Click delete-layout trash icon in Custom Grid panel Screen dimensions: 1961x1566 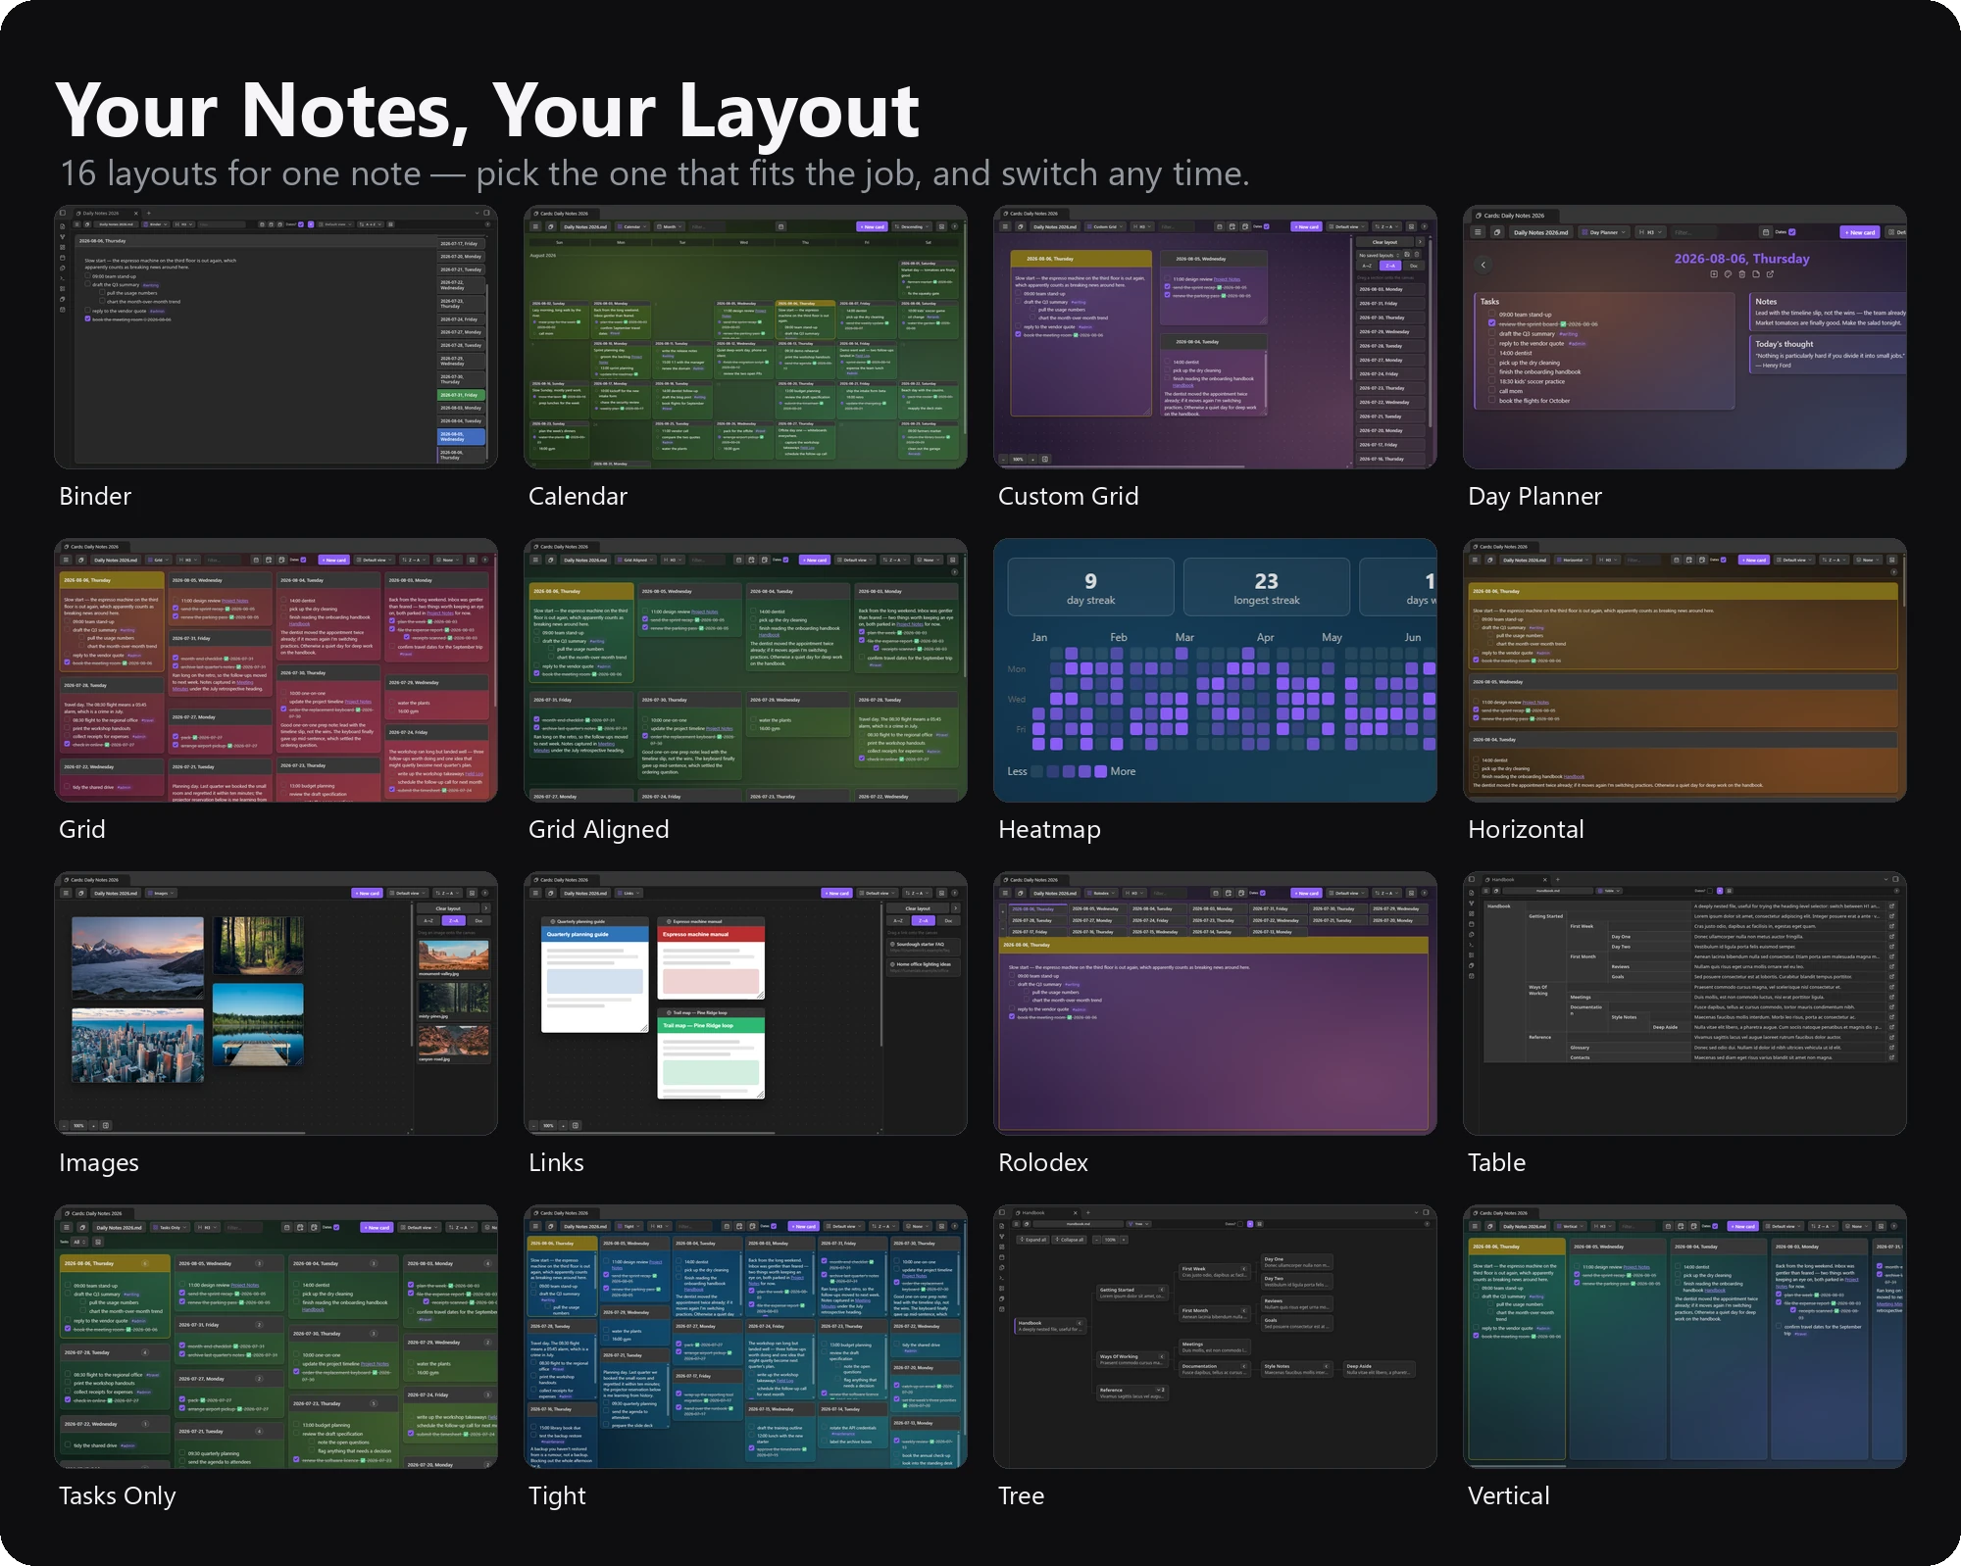coord(1417,255)
